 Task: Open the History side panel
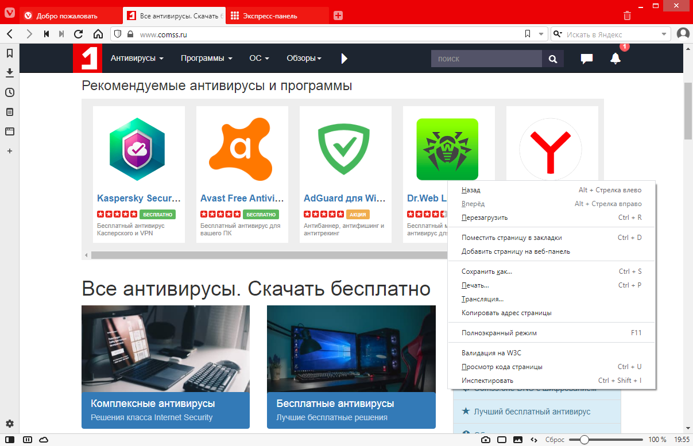[x=10, y=92]
